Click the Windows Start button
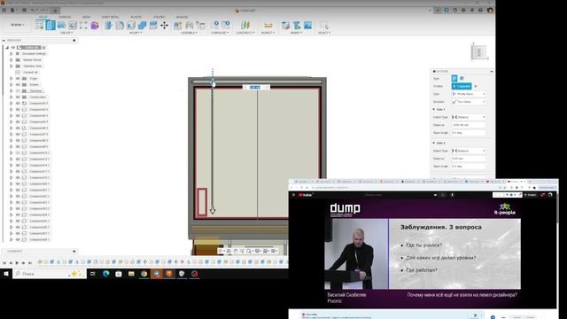This screenshot has width=567, height=319. [x=6, y=274]
